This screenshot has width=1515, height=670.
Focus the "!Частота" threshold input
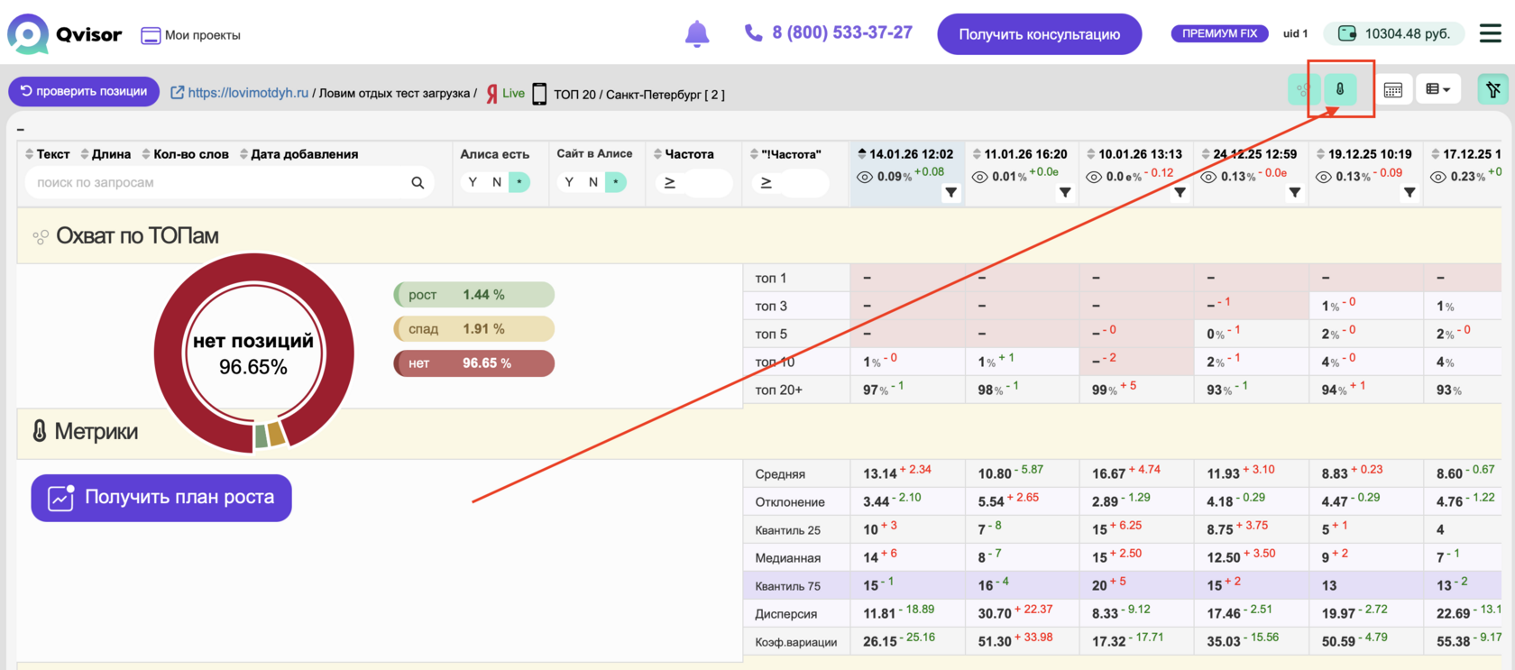[x=803, y=183]
